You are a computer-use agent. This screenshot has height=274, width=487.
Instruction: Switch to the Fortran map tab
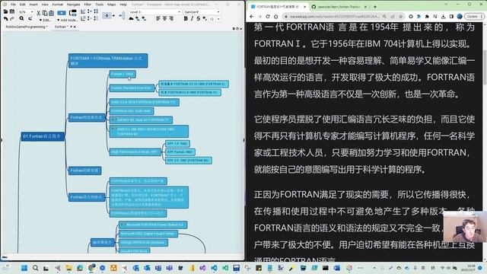coord(61,27)
